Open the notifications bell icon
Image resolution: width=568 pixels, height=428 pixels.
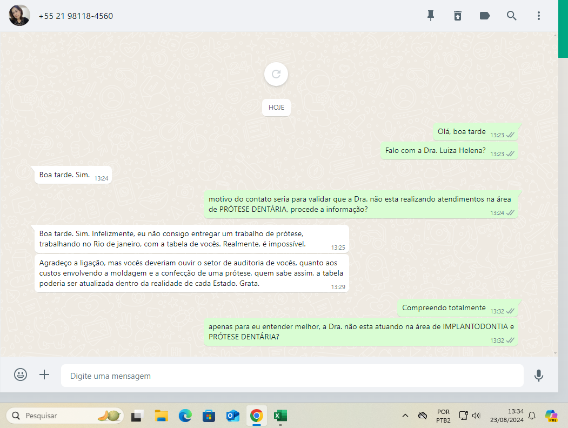click(x=532, y=416)
